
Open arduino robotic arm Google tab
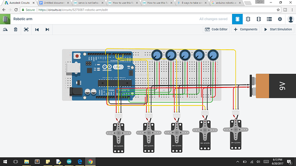click(226, 3)
